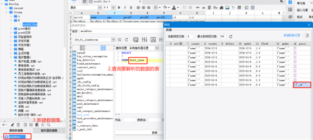Insert a chart via the bar chart icon
Viewport: 313px width, 140px height.
coord(221,8)
